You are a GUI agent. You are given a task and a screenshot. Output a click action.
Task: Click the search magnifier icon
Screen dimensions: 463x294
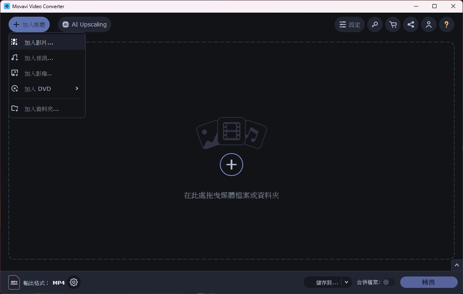[375, 24]
